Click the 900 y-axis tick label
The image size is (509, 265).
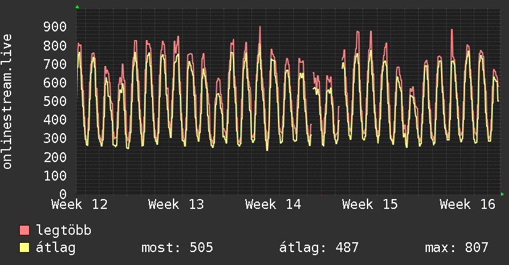pos(55,27)
